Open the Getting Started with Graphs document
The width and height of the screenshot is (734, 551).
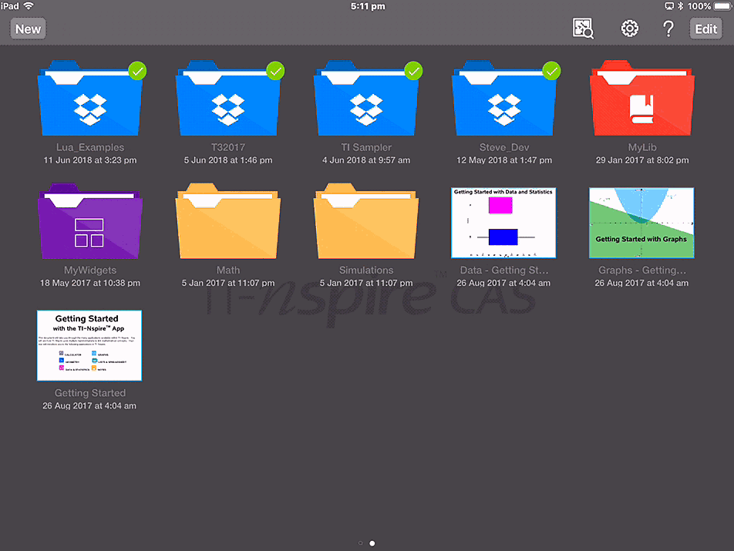641,223
